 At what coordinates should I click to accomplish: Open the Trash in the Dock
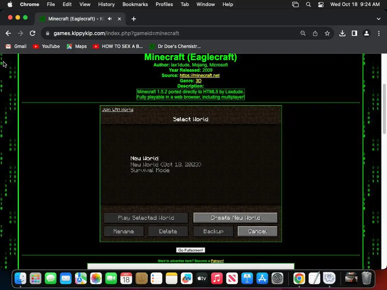click(367, 278)
